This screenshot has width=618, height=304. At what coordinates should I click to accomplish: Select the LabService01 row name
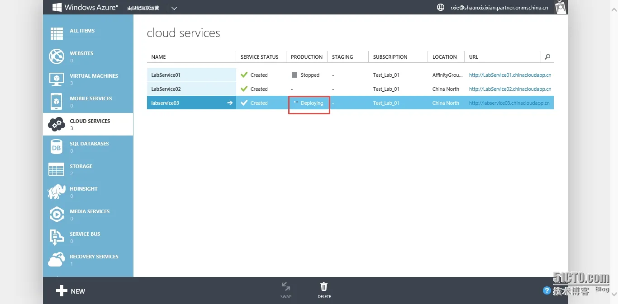[166, 75]
